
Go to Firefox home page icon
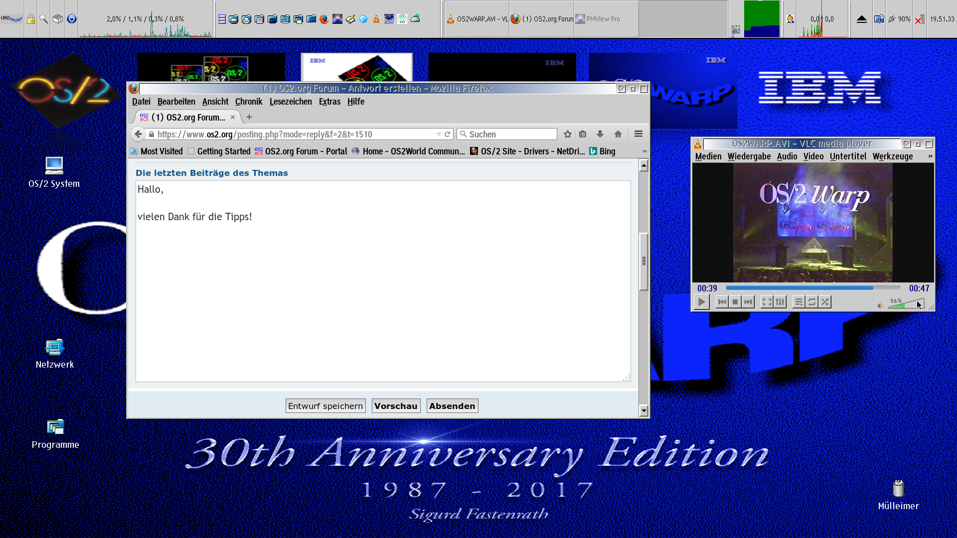click(618, 134)
